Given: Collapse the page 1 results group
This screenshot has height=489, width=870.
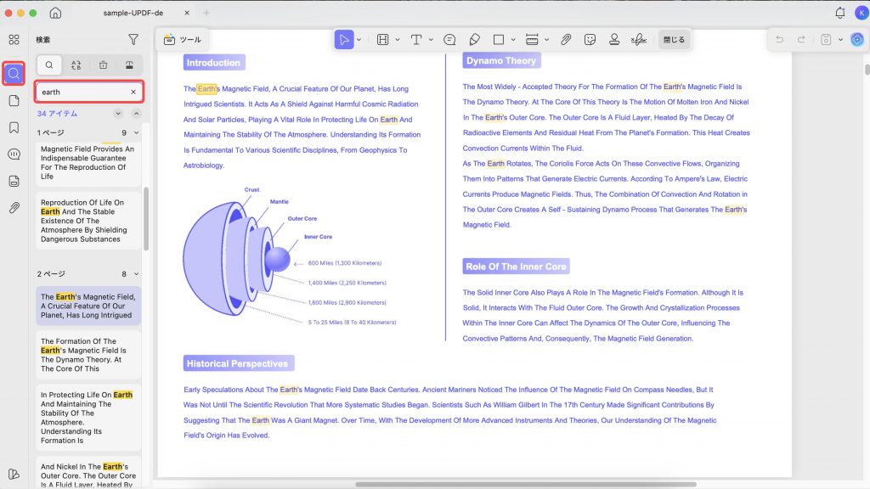Looking at the screenshot, I should coord(137,132).
